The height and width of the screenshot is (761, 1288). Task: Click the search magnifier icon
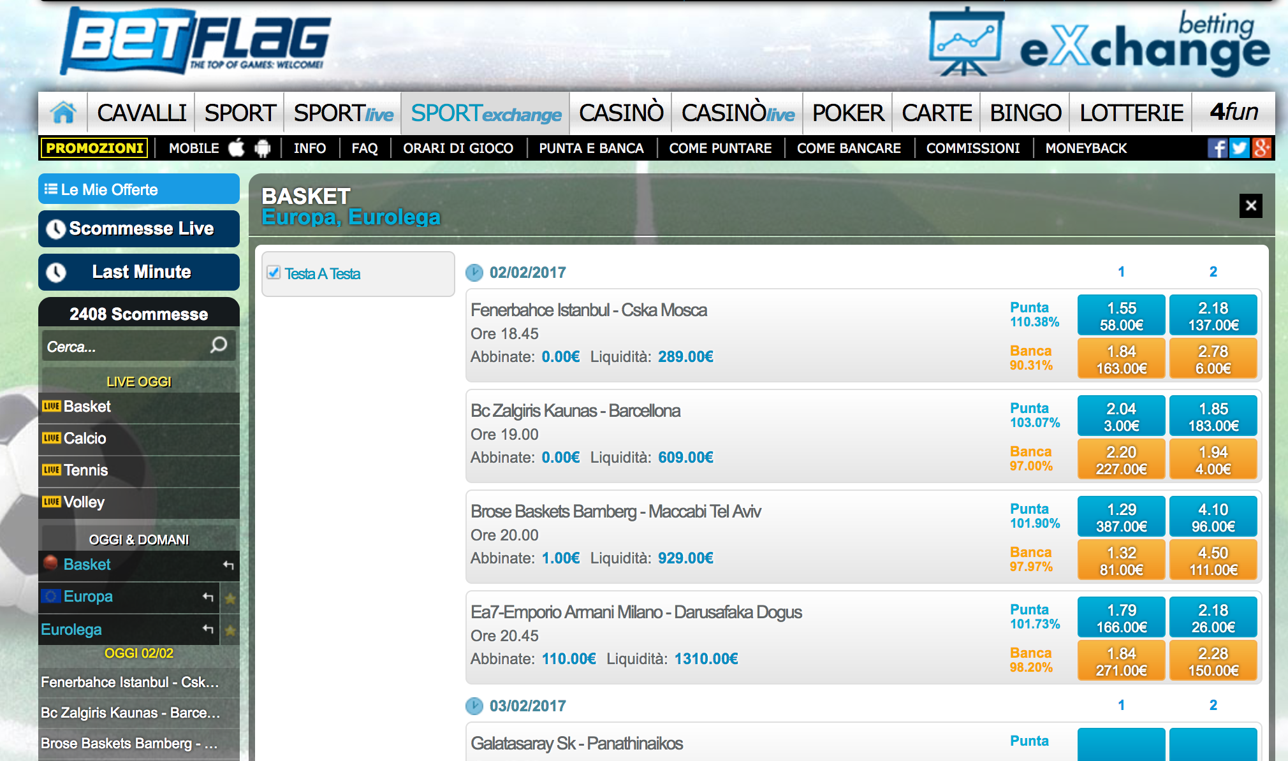pos(219,345)
